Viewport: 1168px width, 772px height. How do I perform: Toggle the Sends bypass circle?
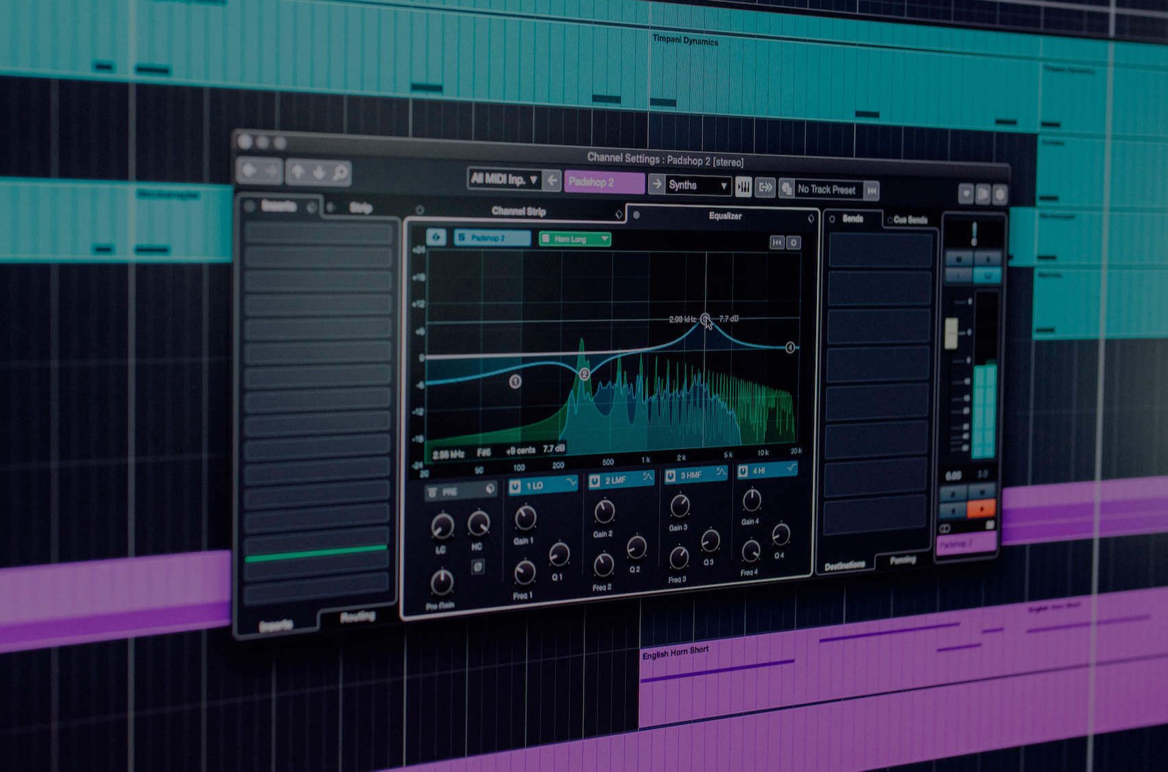pyautogui.click(x=832, y=219)
